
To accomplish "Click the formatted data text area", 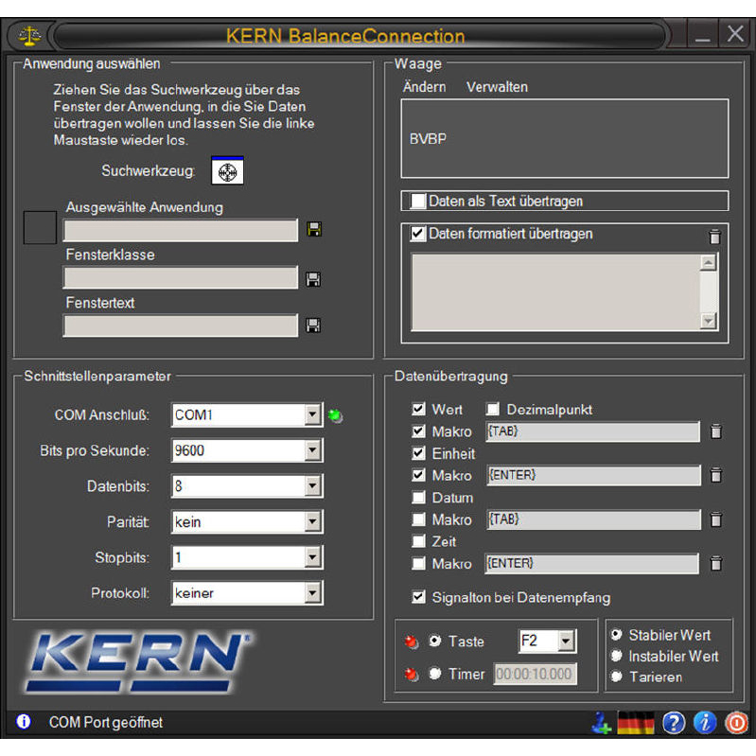I will click(555, 292).
